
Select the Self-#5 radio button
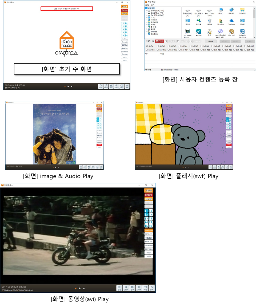[191, 46]
